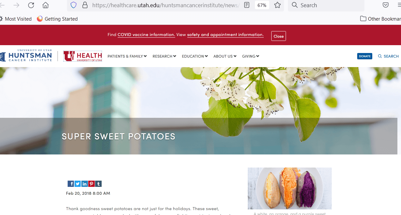This screenshot has width=401, height=215.
Task: Click the blue Donate button
Action: pos(365,56)
